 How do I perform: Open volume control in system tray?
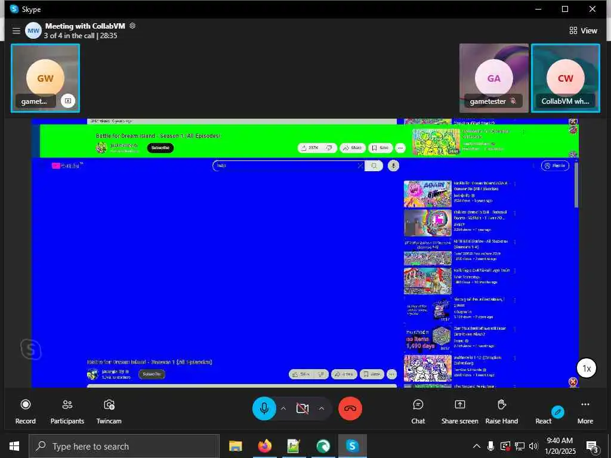point(534,446)
